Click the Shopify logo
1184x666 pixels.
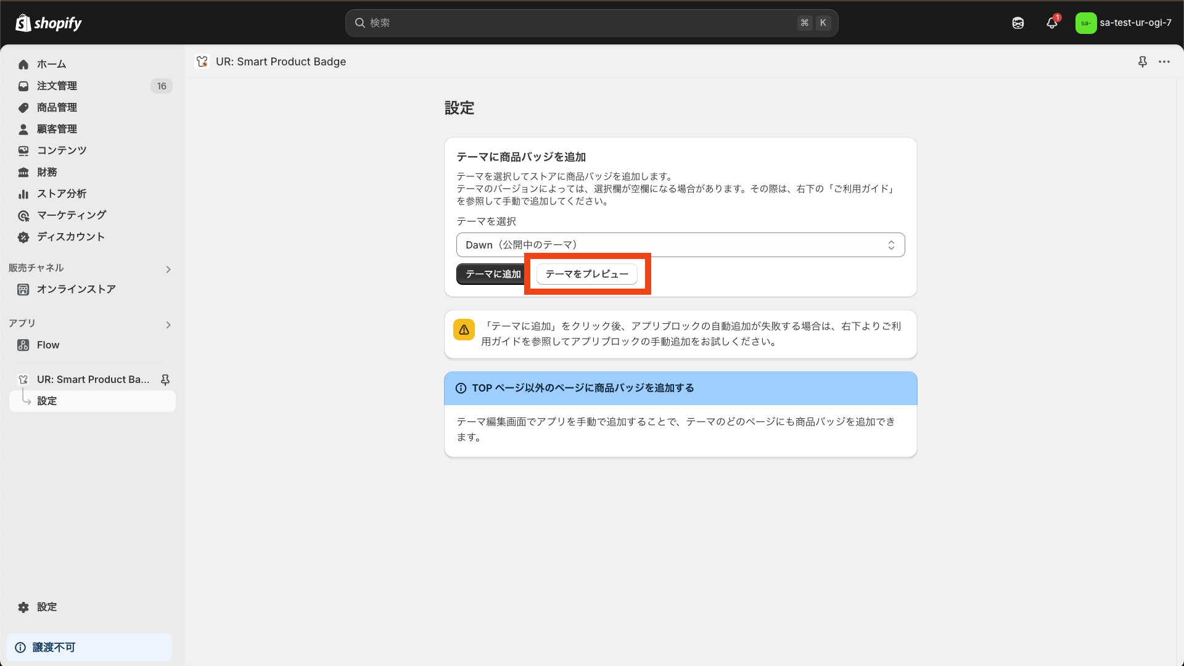click(x=48, y=23)
